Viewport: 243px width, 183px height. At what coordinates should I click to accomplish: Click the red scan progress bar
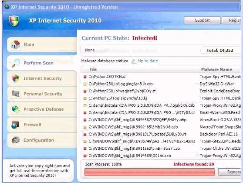pos(149,172)
